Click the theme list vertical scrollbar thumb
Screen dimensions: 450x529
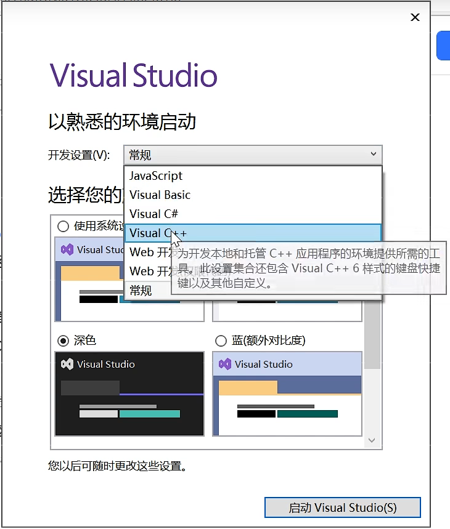(372, 334)
